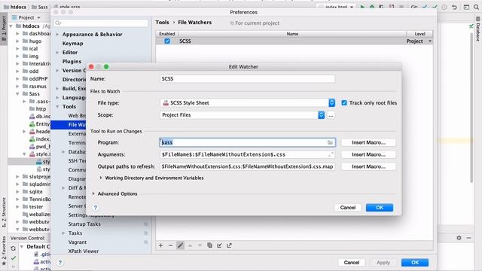Expand the Tasks settings item
This screenshot has width=482, height=271.
[x=63, y=233]
